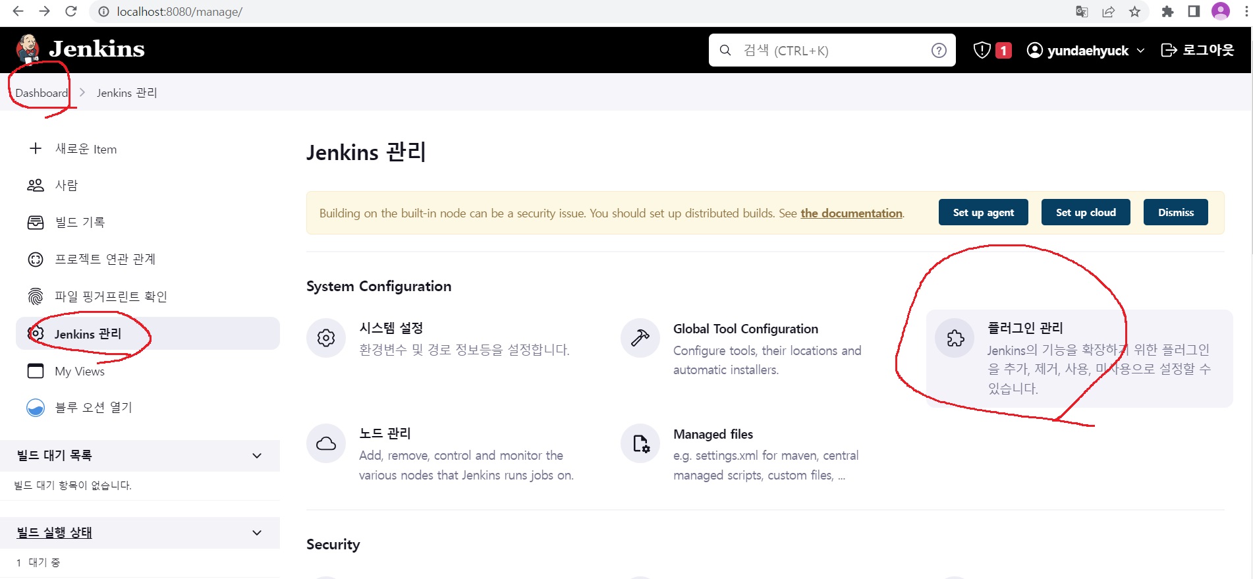Open 시스템 설정 title text
The image size is (1253, 579).
point(391,328)
